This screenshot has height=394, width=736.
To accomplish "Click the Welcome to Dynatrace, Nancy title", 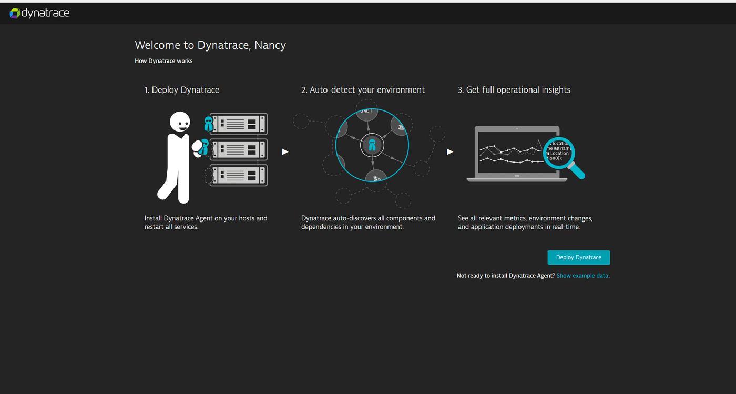I will click(210, 45).
